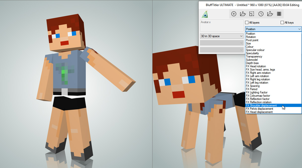Select Rotation from the property list
302x168 pixels.
(273, 37)
